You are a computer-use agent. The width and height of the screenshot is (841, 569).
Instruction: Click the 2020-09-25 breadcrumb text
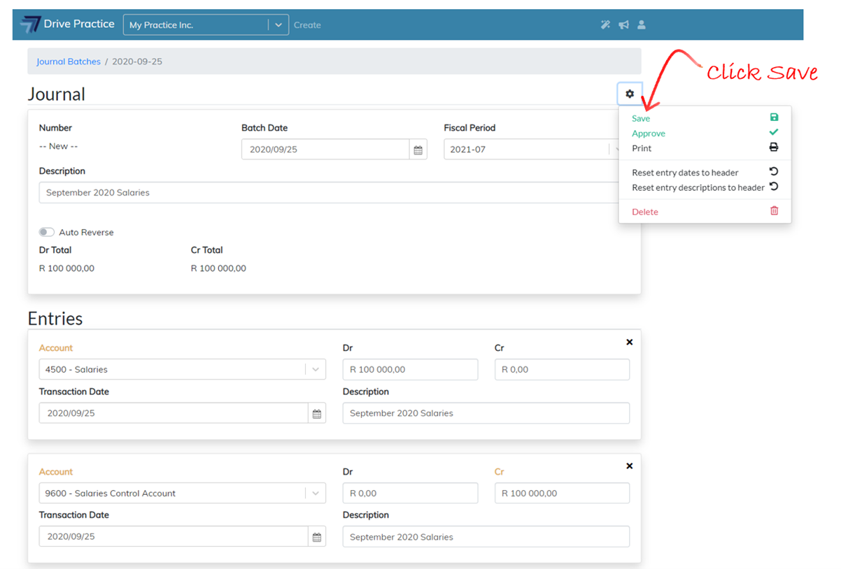[x=137, y=62]
